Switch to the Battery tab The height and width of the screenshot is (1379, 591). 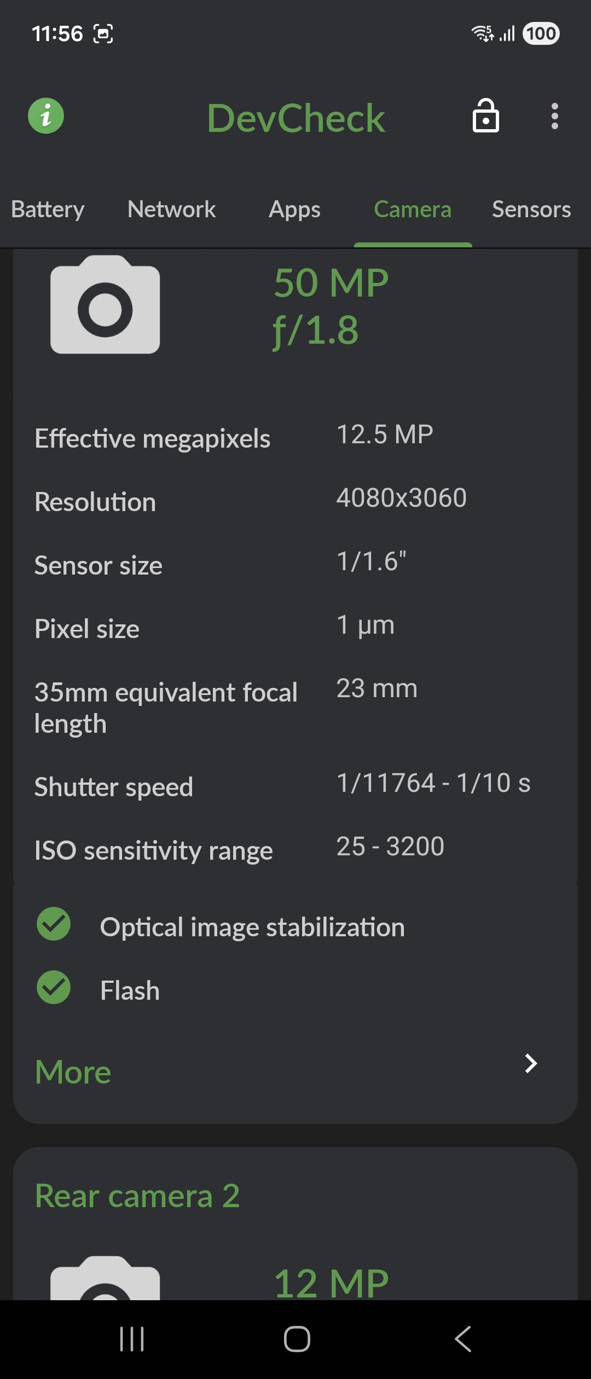tap(48, 210)
